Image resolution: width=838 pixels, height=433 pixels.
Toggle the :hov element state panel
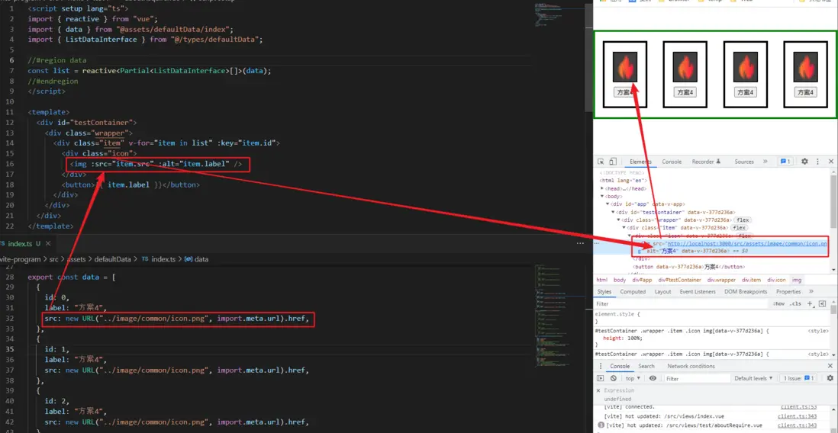click(778, 304)
